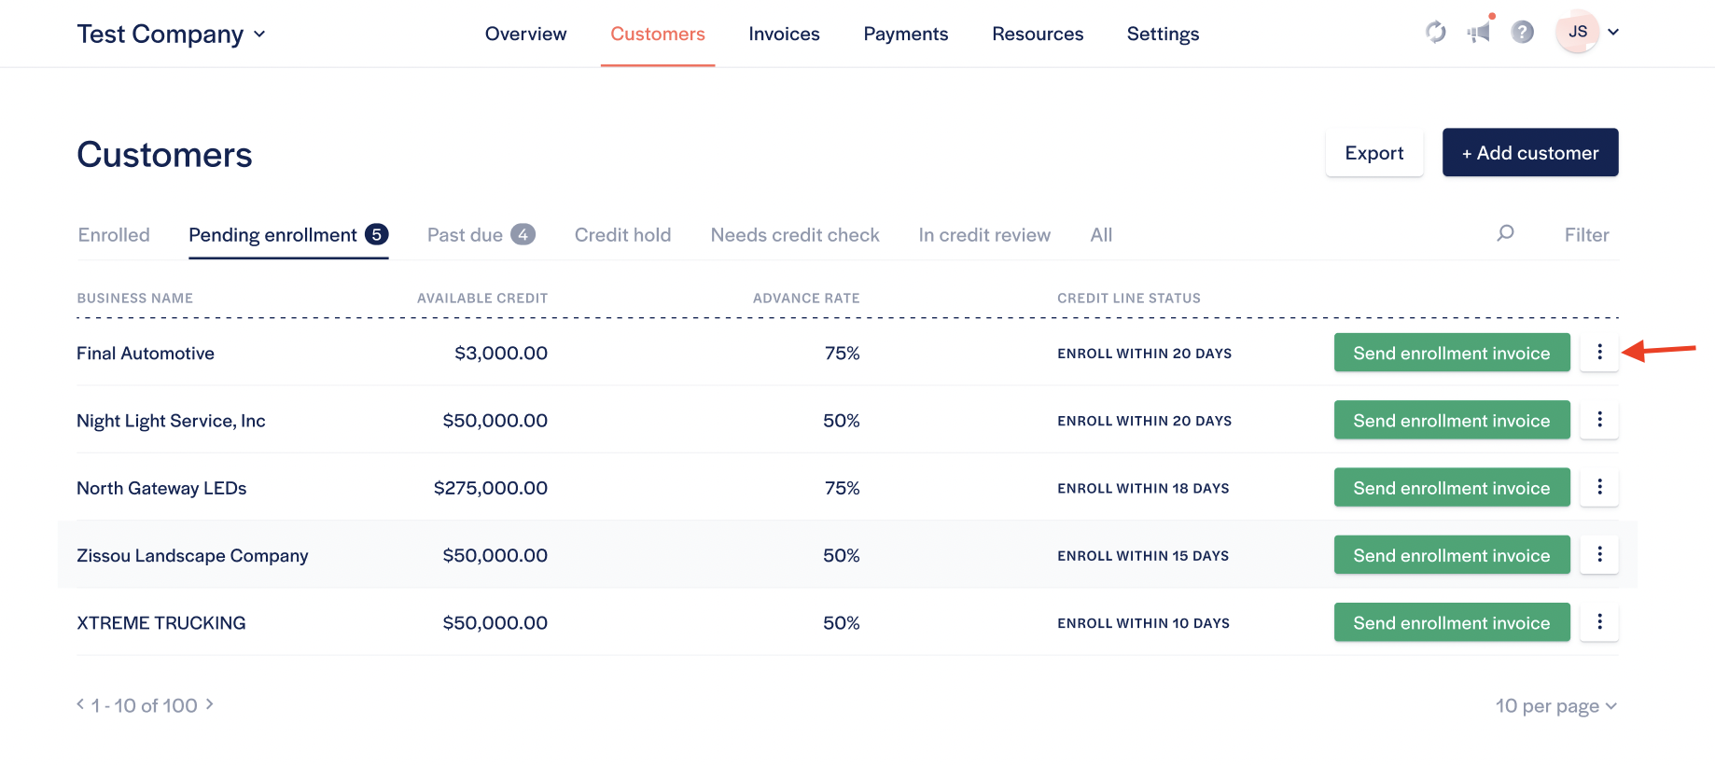Viewport: 1715px width, 765px height.
Task: Open the Invoices navigation item
Action: coord(784,35)
